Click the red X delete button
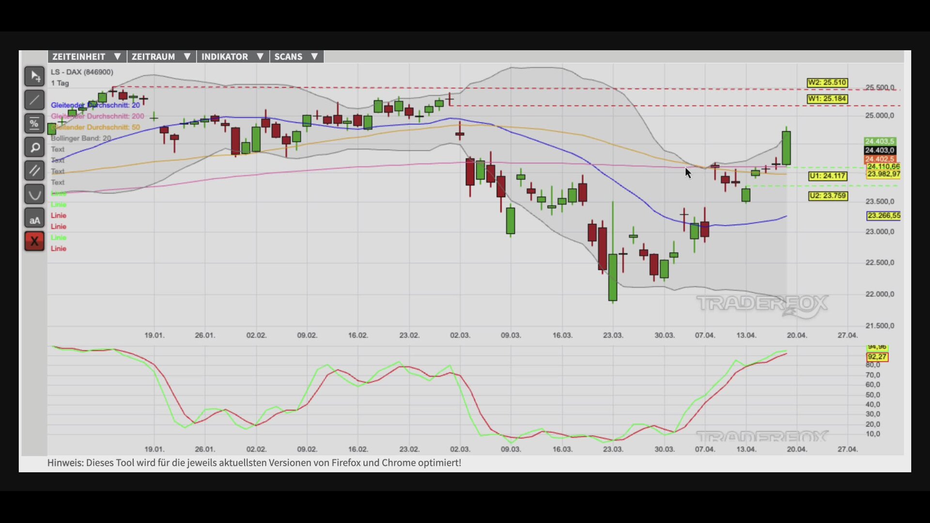This screenshot has width=930, height=523. point(34,241)
